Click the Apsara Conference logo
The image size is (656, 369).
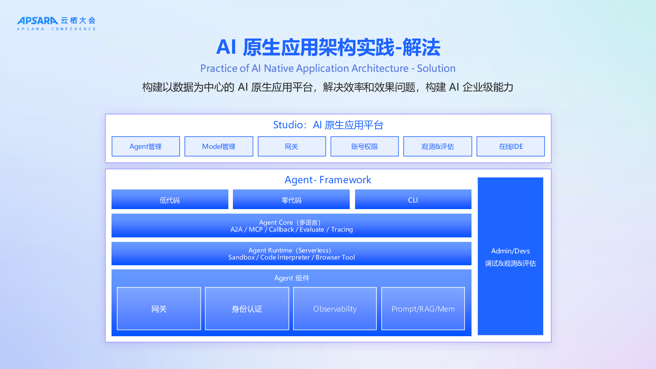point(56,23)
